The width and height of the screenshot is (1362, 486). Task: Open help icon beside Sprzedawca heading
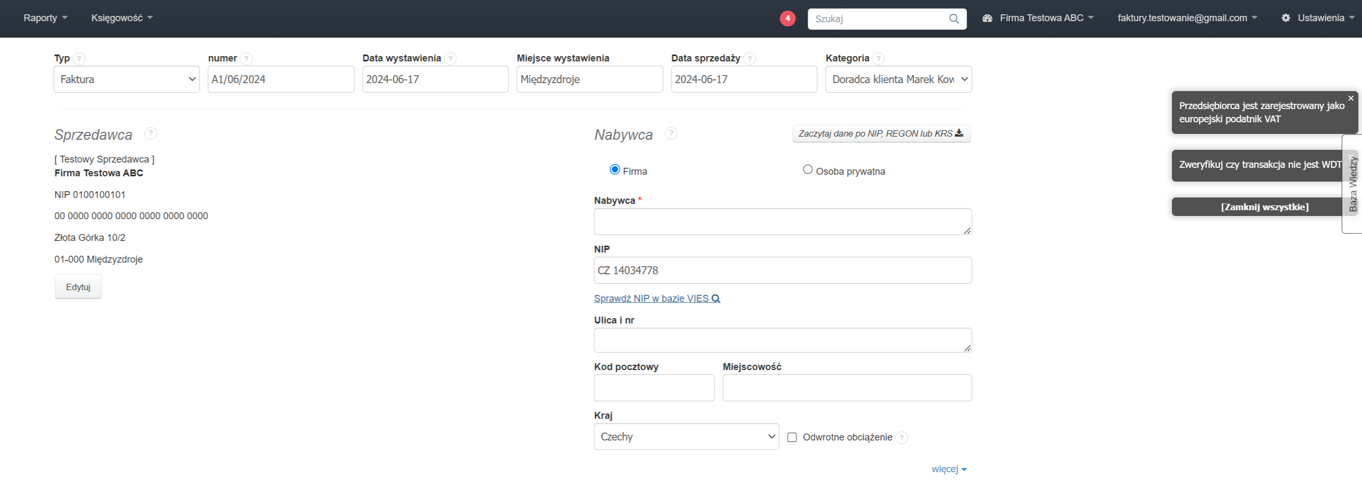point(150,133)
